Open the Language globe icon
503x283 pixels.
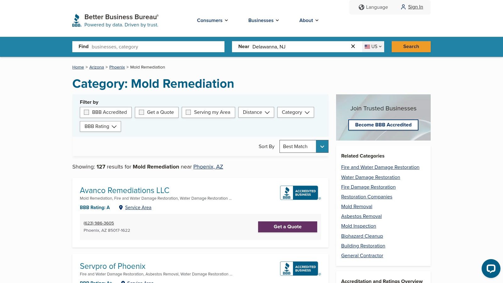tap(362, 7)
